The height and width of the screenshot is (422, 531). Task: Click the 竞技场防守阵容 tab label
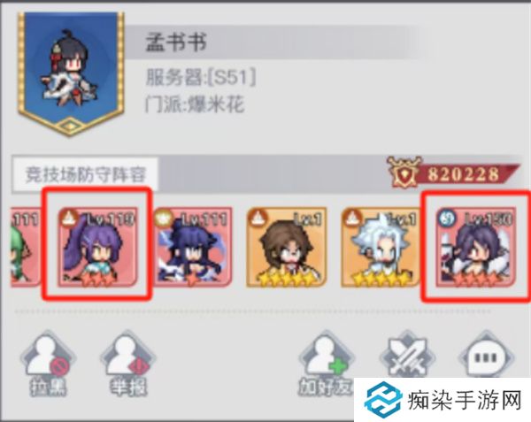[85, 175]
